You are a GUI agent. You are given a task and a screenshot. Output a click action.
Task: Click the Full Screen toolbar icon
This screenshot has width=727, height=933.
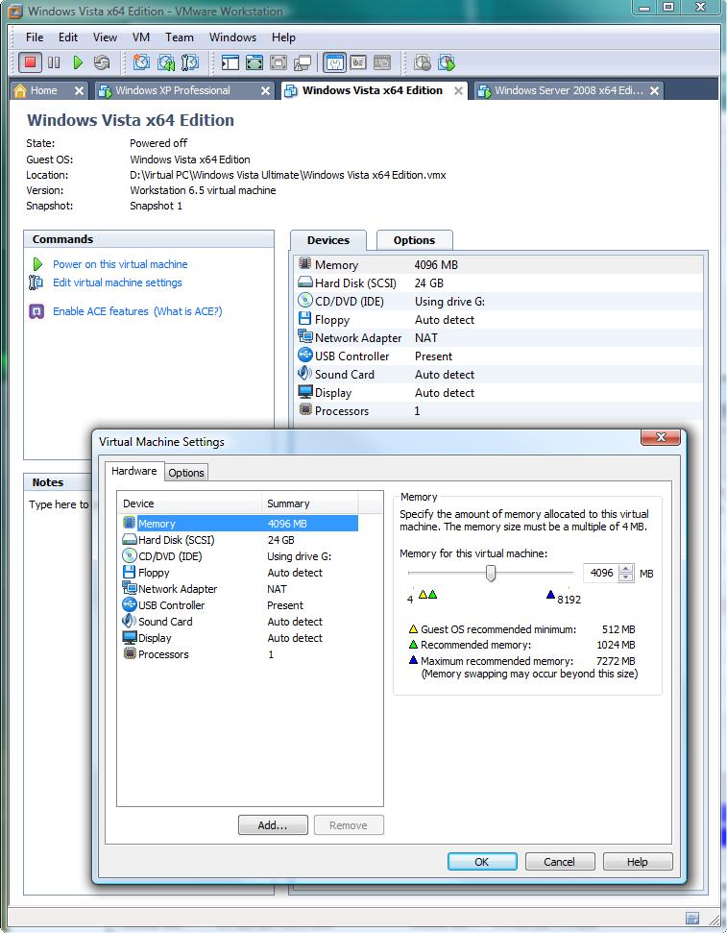(x=254, y=62)
